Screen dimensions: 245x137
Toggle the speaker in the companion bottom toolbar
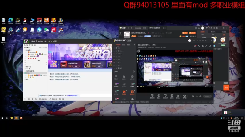point(184,96)
